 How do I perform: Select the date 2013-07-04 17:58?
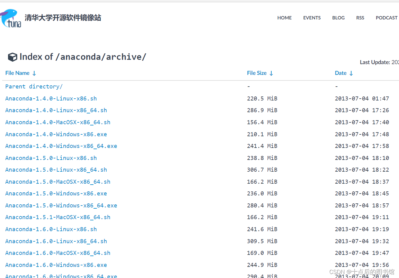[x=362, y=146]
